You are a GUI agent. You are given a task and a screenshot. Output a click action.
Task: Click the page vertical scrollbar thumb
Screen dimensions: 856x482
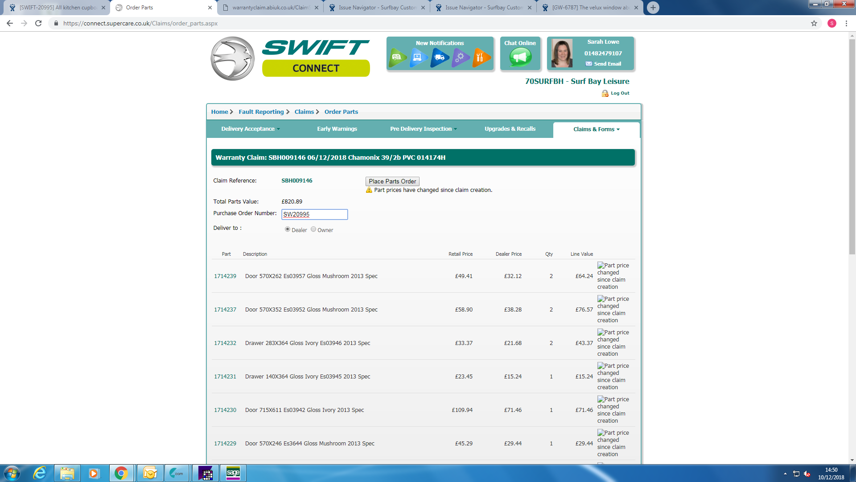point(852,147)
